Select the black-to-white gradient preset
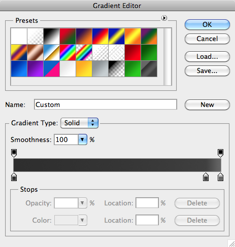Viewport: 235px width, 247px height. [x=52, y=37]
